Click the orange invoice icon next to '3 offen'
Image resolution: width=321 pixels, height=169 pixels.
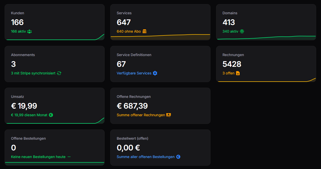click(x=238, y=73)
